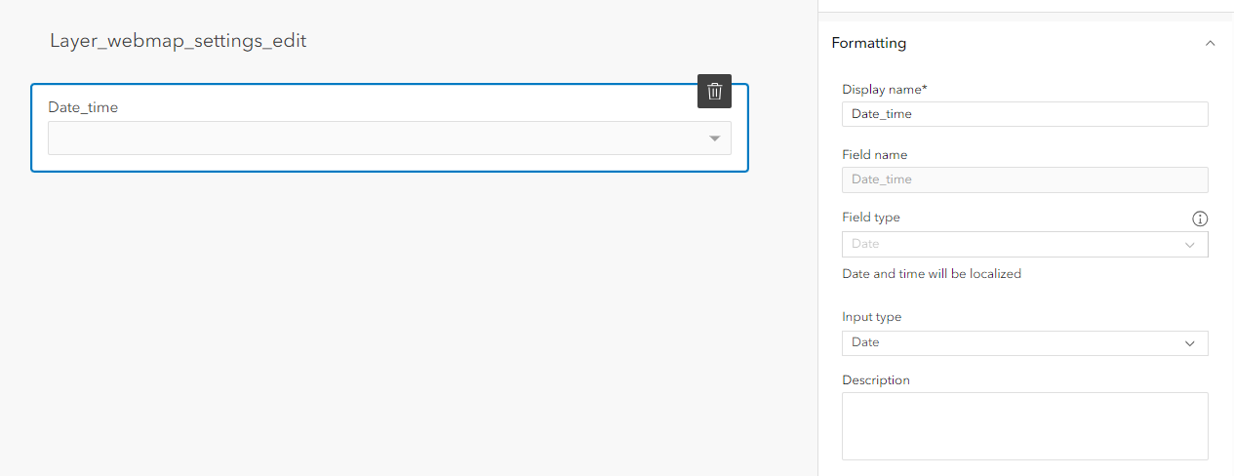Click the Formatting section header title
1234x476 pixels.
868,44
